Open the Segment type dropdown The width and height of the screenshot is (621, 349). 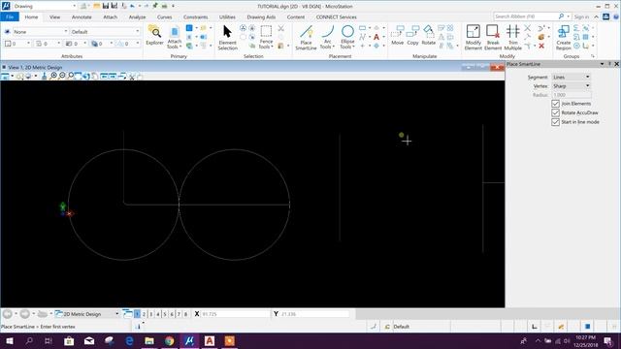coord(572,77)
